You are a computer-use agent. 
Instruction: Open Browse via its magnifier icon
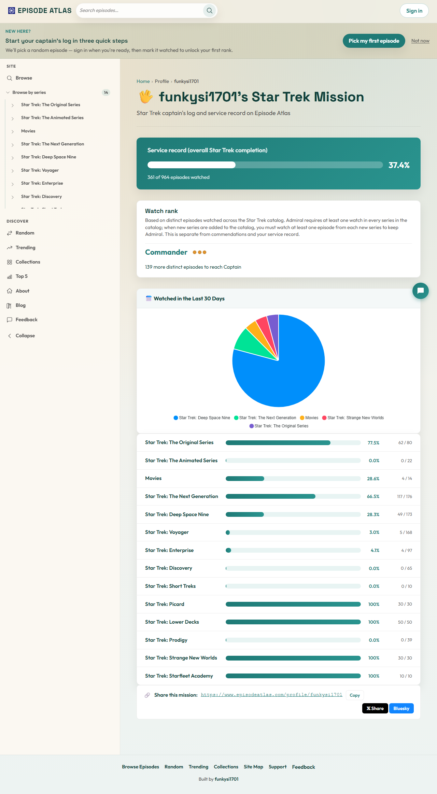[10, 78]
